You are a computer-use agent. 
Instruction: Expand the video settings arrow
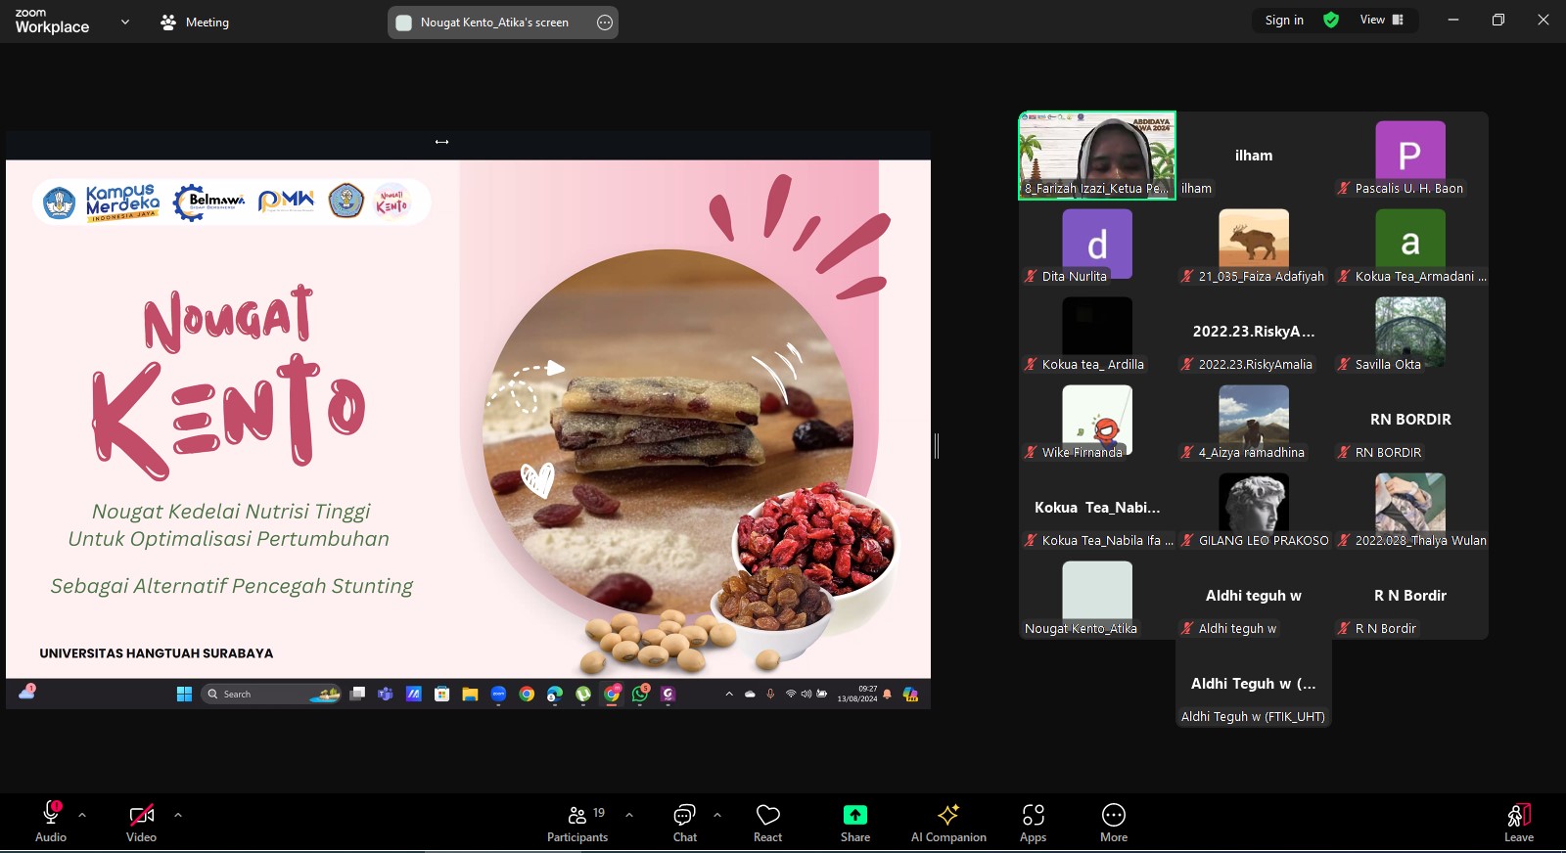pyautogui.click(x=178, y=814)
